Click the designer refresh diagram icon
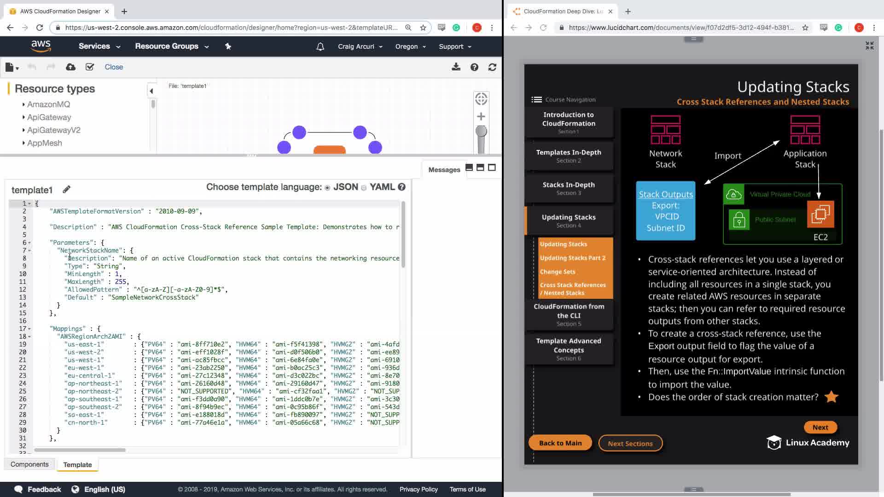The height and width of the screenshot is (497, 884). click(492, 67)
